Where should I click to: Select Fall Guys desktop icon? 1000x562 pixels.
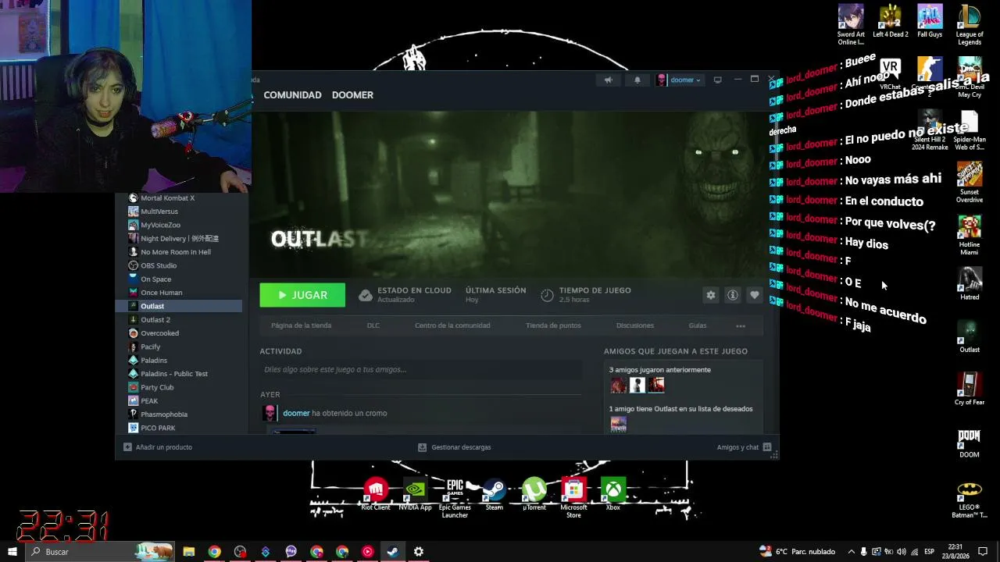(930, 21)
